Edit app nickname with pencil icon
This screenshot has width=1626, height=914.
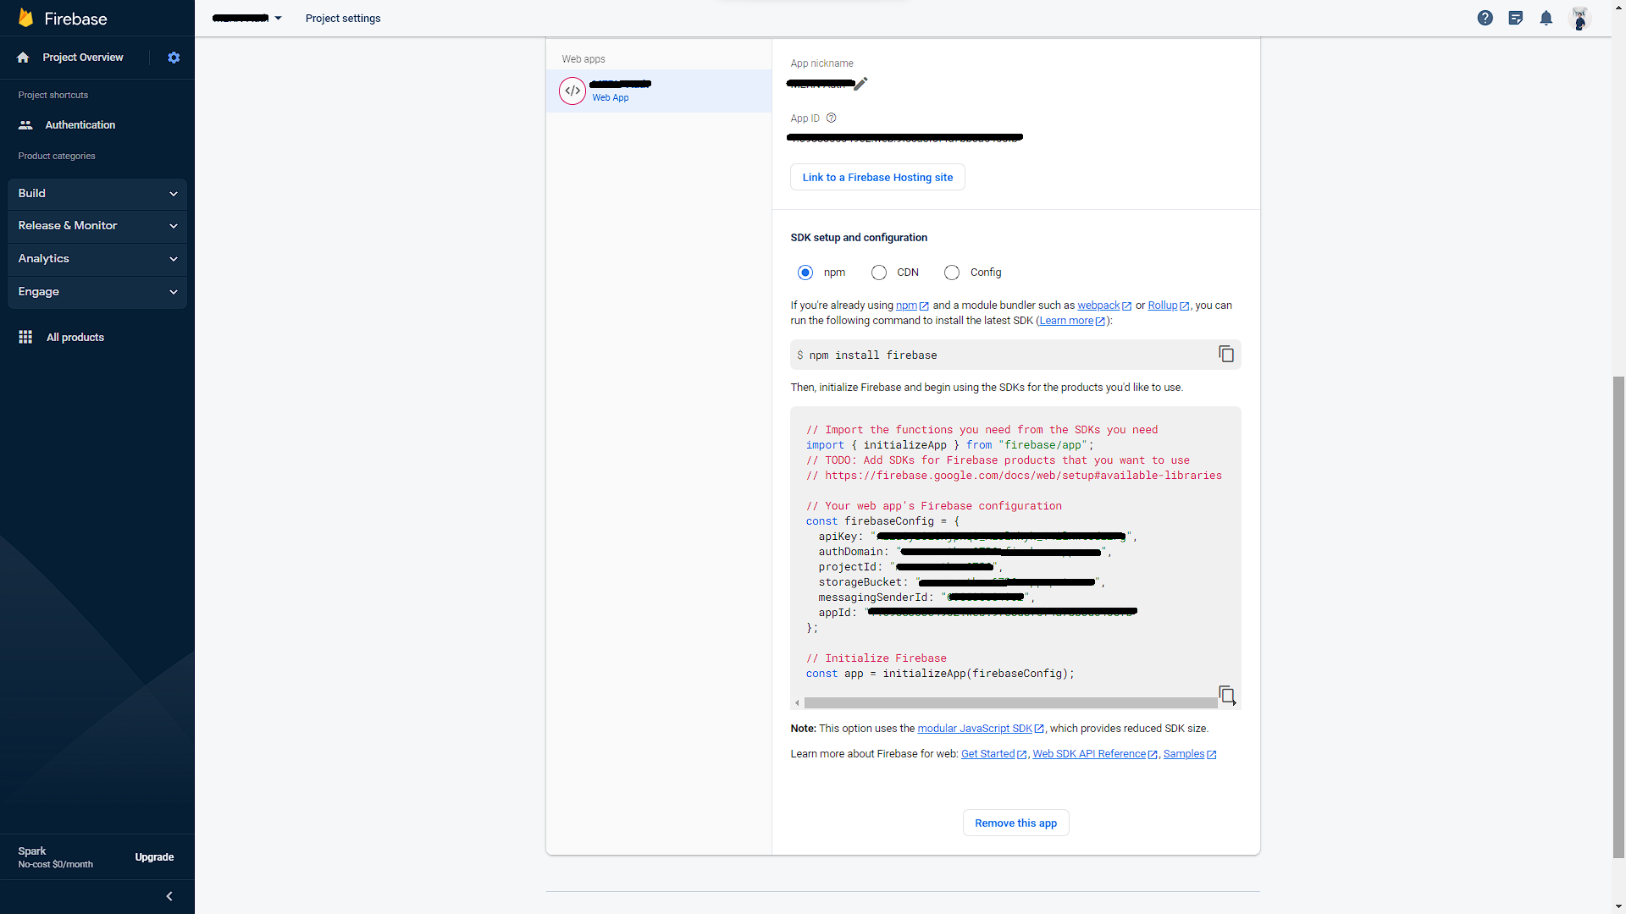pos(860,84)
